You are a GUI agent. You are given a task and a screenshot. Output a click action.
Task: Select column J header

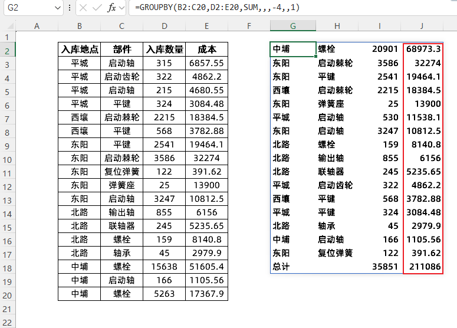click(x=422, y=26)
